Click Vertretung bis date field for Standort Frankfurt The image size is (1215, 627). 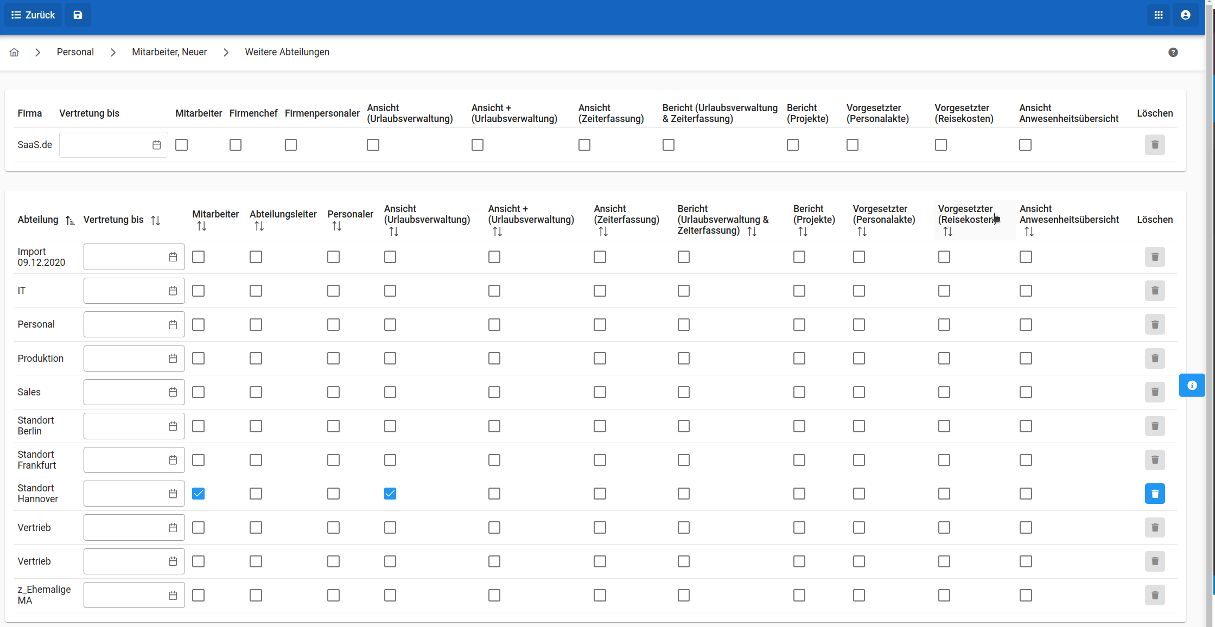tap(134, 460)
